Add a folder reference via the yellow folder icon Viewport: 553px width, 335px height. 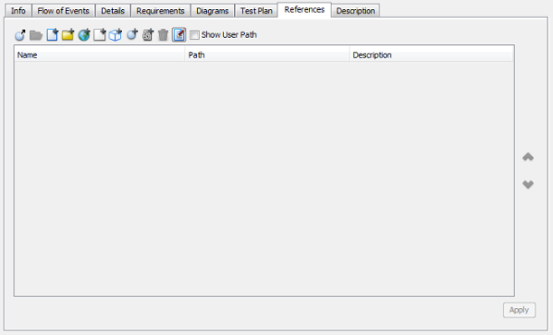point(68,35)
